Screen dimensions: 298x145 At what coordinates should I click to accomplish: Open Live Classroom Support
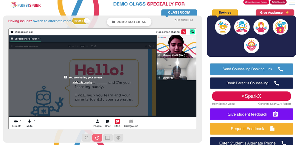[256, 2]
